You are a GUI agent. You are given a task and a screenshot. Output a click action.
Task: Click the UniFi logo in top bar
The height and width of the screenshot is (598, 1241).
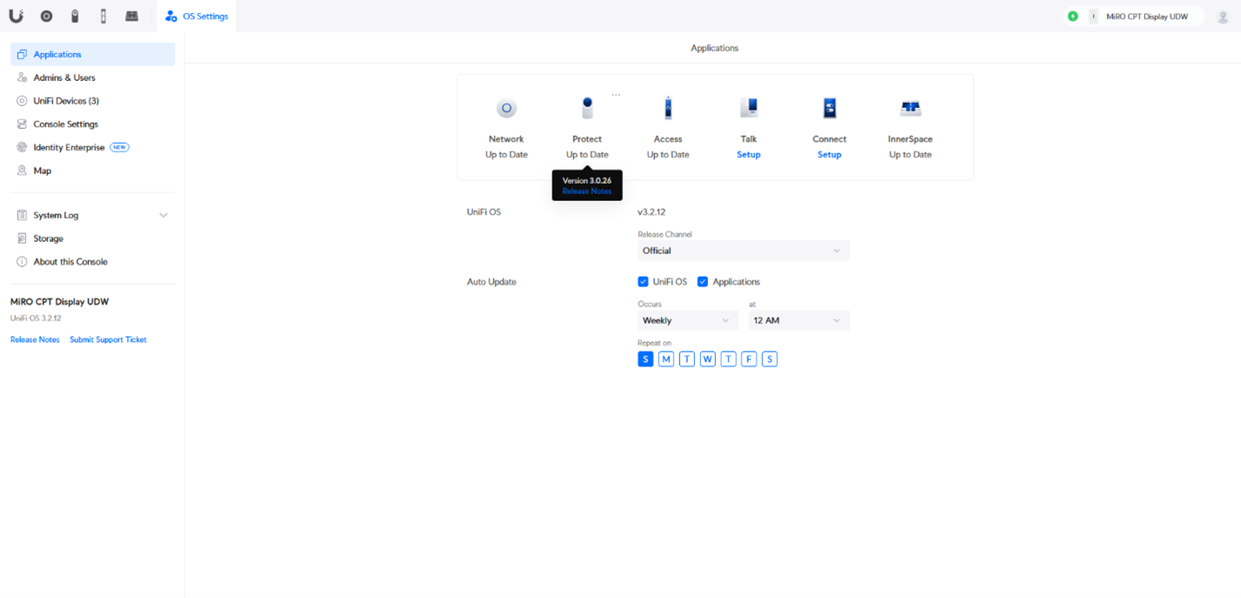pos(16,16)
